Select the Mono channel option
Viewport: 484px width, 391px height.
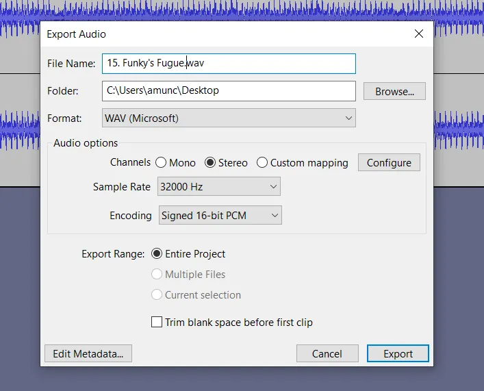[x=162, y=163]
